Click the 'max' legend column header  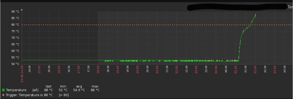(95, 86)
